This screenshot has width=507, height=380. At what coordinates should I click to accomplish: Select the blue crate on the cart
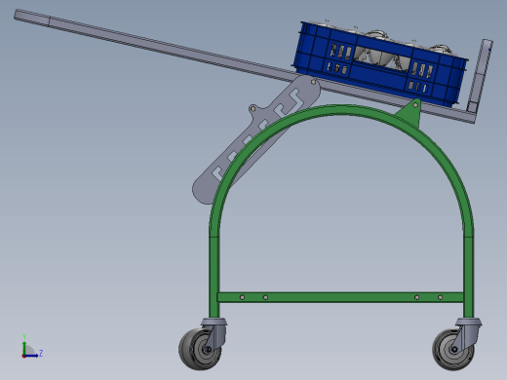click(x=380, y=64)
